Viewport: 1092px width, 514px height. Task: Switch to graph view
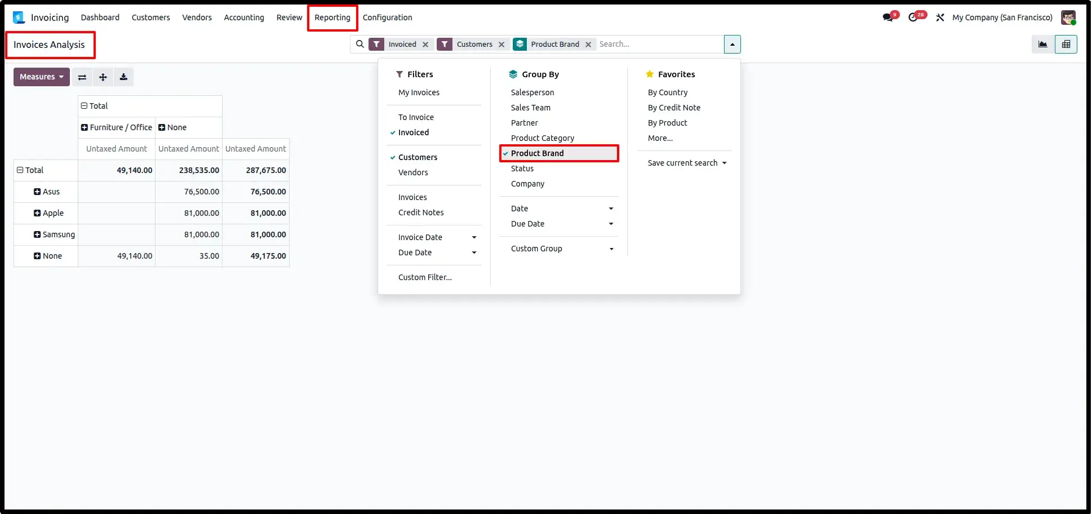pos(1043,44)
